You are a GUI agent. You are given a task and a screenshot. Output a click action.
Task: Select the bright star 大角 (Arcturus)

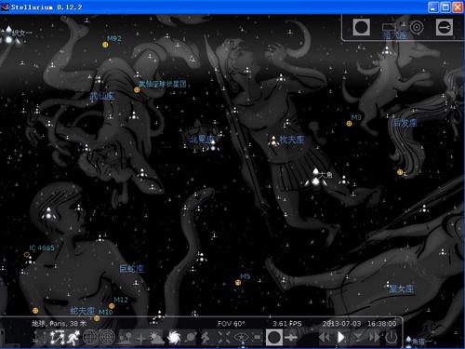(x=315, y=181)
